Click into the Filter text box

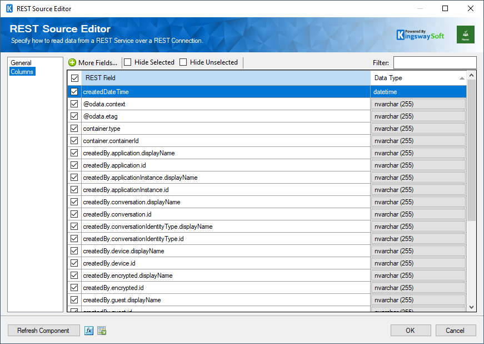point(435,62)
